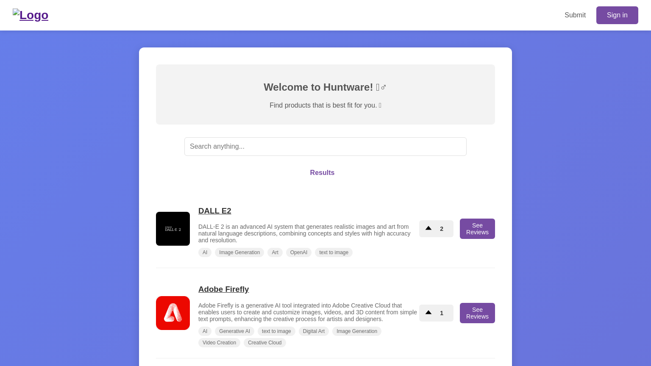Select the Video Creation tag
The image size is (651, 366).
click(219, 343)
